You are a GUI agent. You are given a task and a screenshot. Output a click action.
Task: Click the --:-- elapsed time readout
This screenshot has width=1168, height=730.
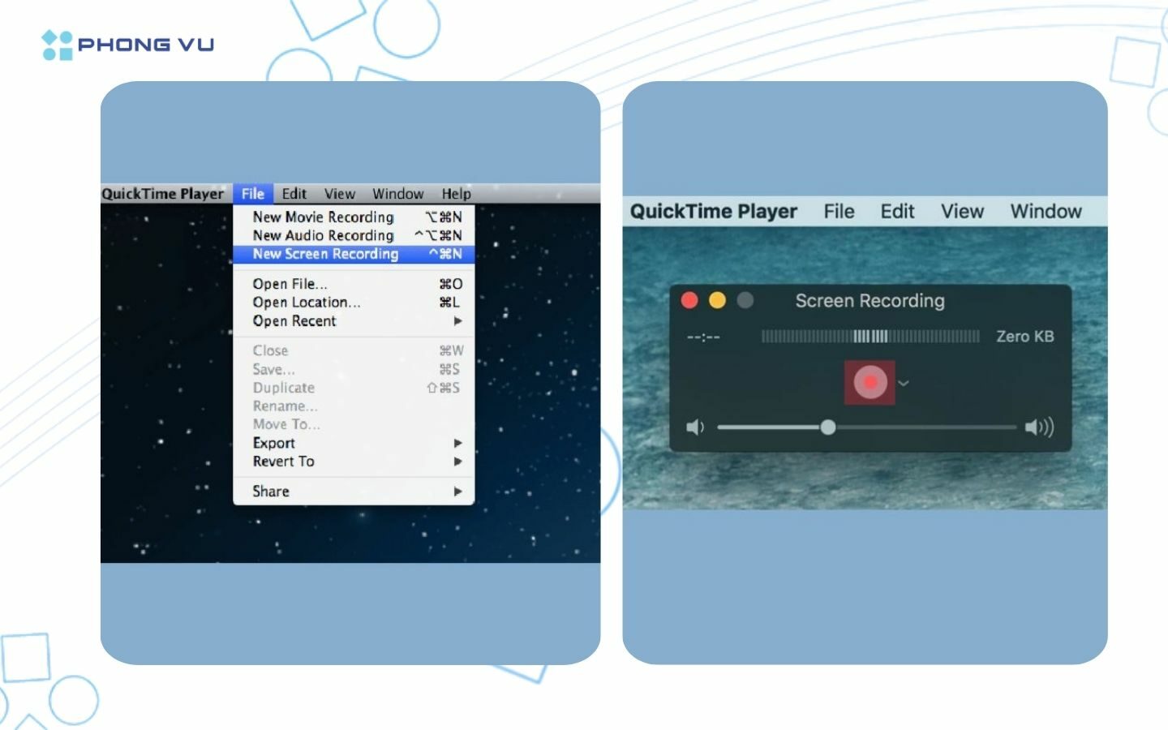(x=703, y=337)
